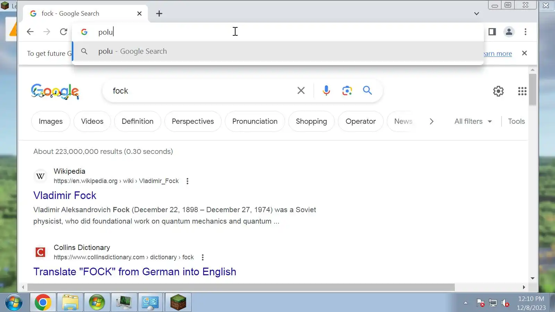Click the Wikipedia URL breadcrumb text

(x=116, y=181)
